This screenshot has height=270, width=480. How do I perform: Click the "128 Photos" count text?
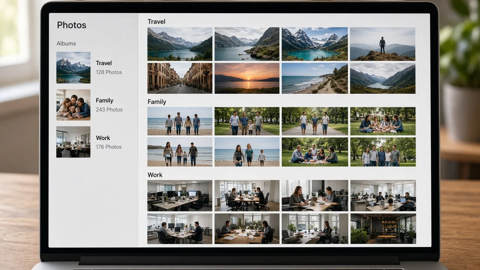click(x=109, y=72)
